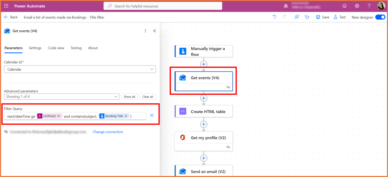Click the Show all button
The width and height of the screenshot is (388, 177).
click(x=130, y=97)
